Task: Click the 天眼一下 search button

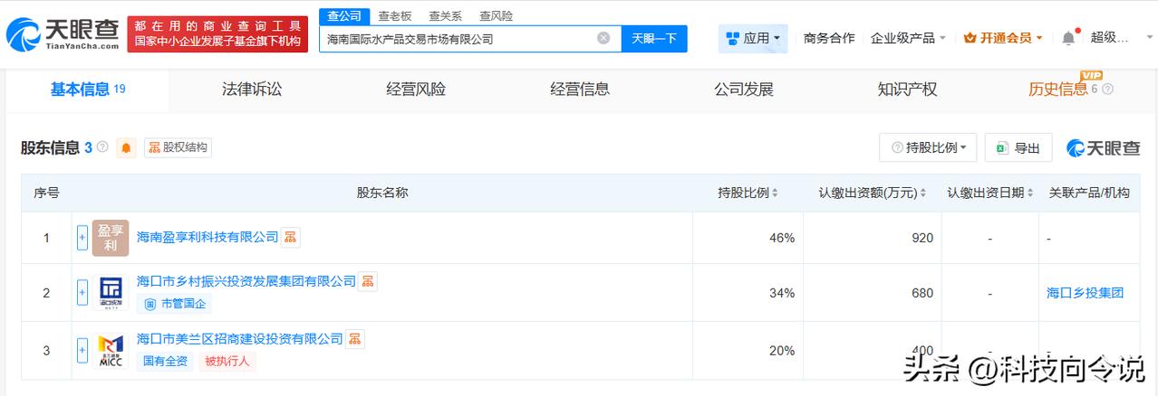Action: coord(654,39)
